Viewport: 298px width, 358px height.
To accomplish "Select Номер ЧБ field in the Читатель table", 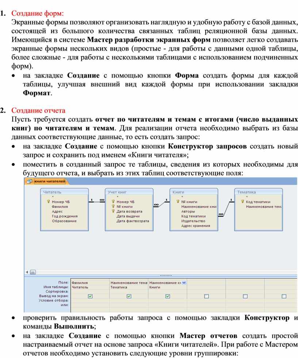I will click(x=61, y=202).
